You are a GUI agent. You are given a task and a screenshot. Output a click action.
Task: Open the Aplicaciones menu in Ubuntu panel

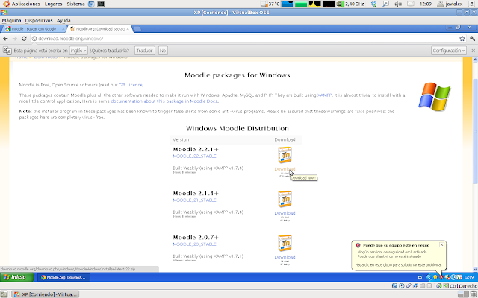tap(25, 4)
